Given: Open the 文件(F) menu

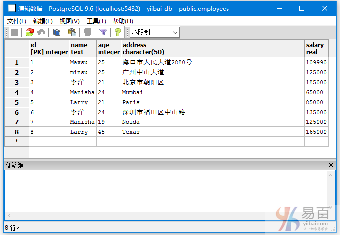Looking at the screenshot, I should [x=17, y=21].
